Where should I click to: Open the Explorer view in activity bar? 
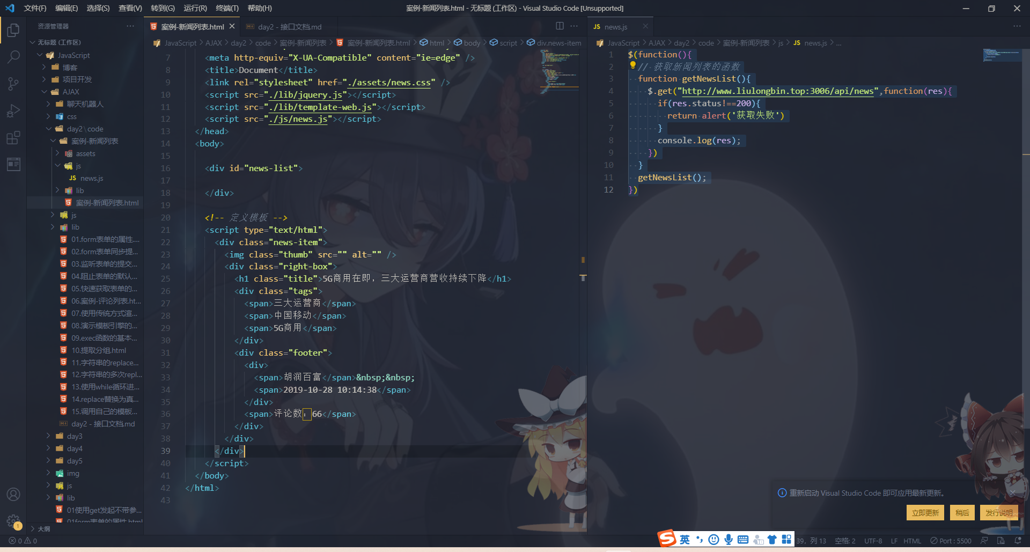(13, 31)
